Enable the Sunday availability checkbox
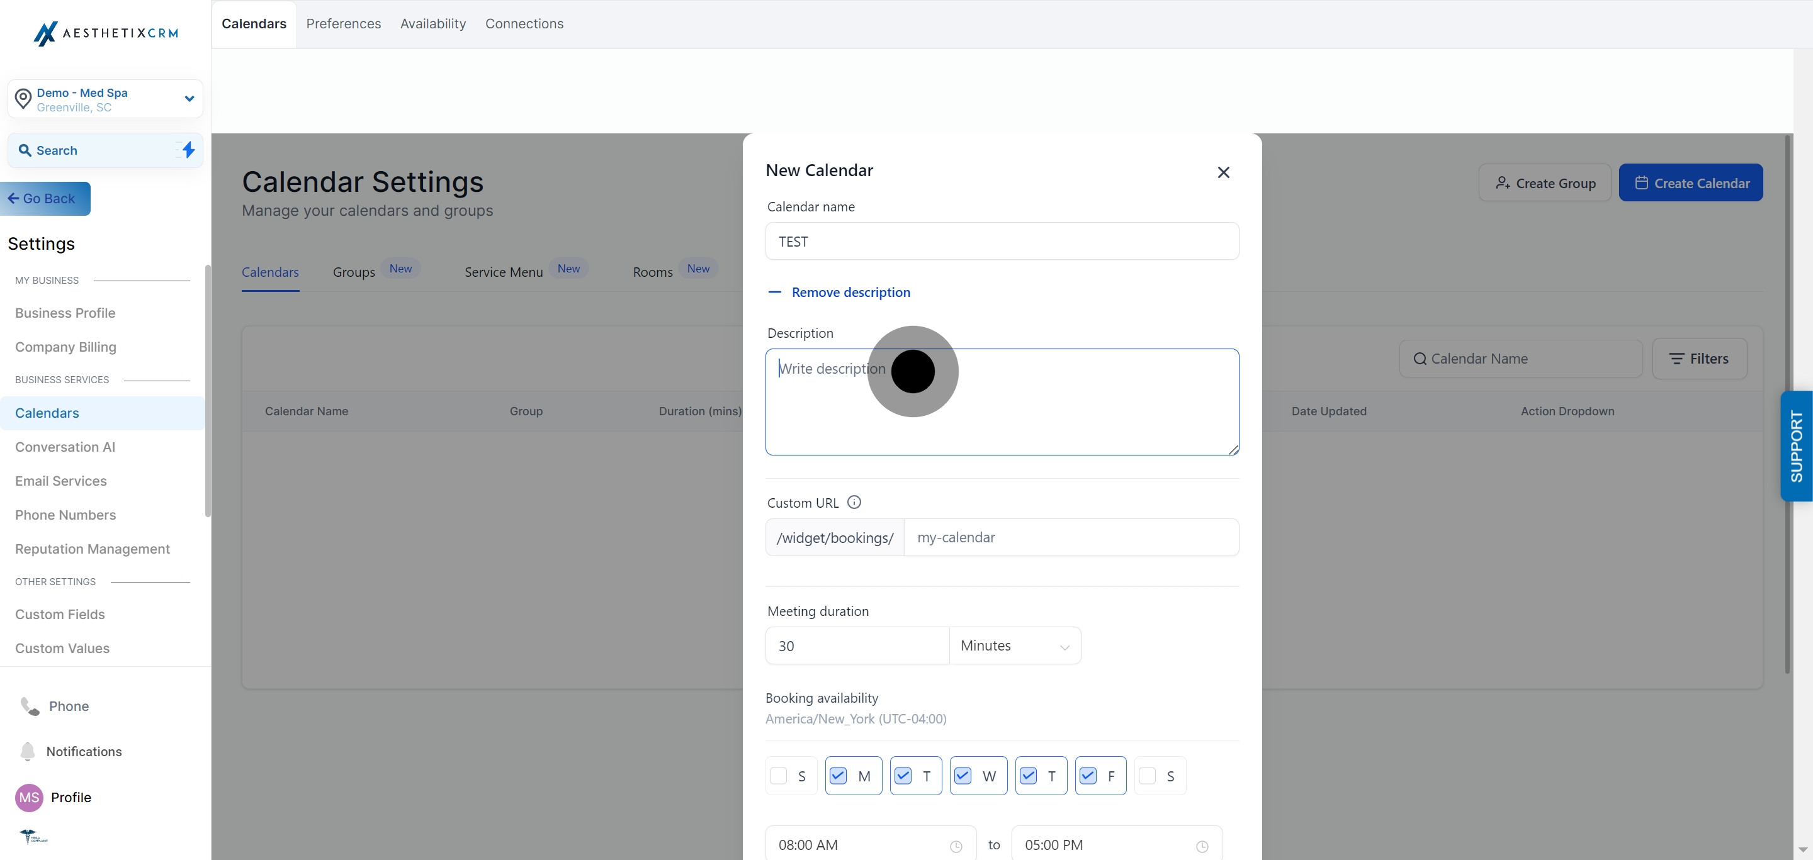This screenshot has width=1813, height=860. pos(779,776)
